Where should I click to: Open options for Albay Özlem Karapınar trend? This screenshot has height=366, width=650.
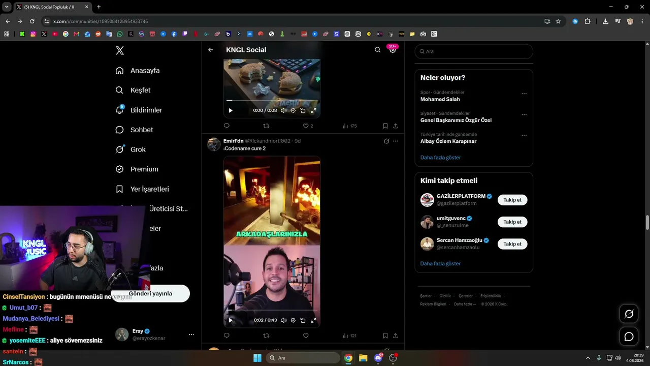click(524, 136)
